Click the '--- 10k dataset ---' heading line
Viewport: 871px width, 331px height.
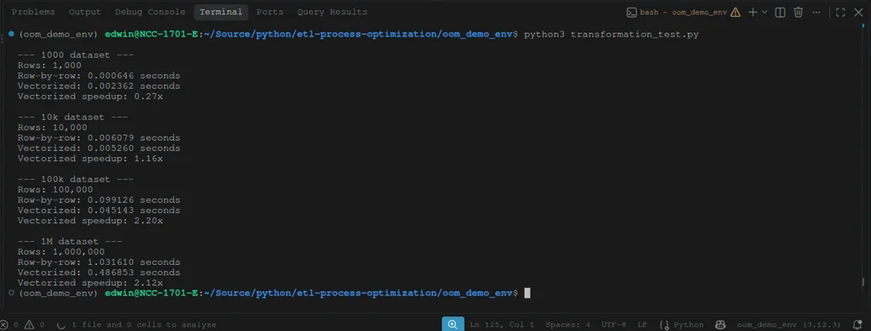tap(73, 117)
